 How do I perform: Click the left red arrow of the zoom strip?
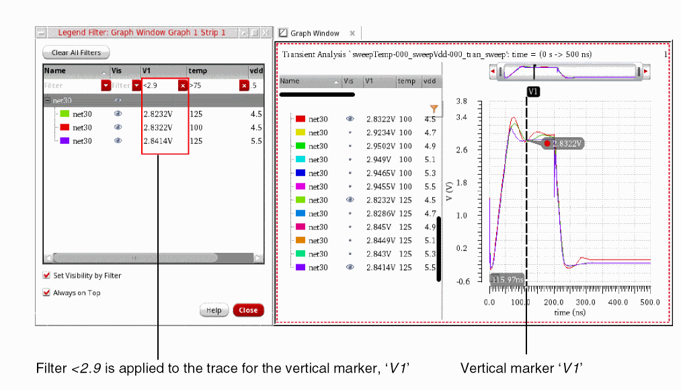[493, 71]
